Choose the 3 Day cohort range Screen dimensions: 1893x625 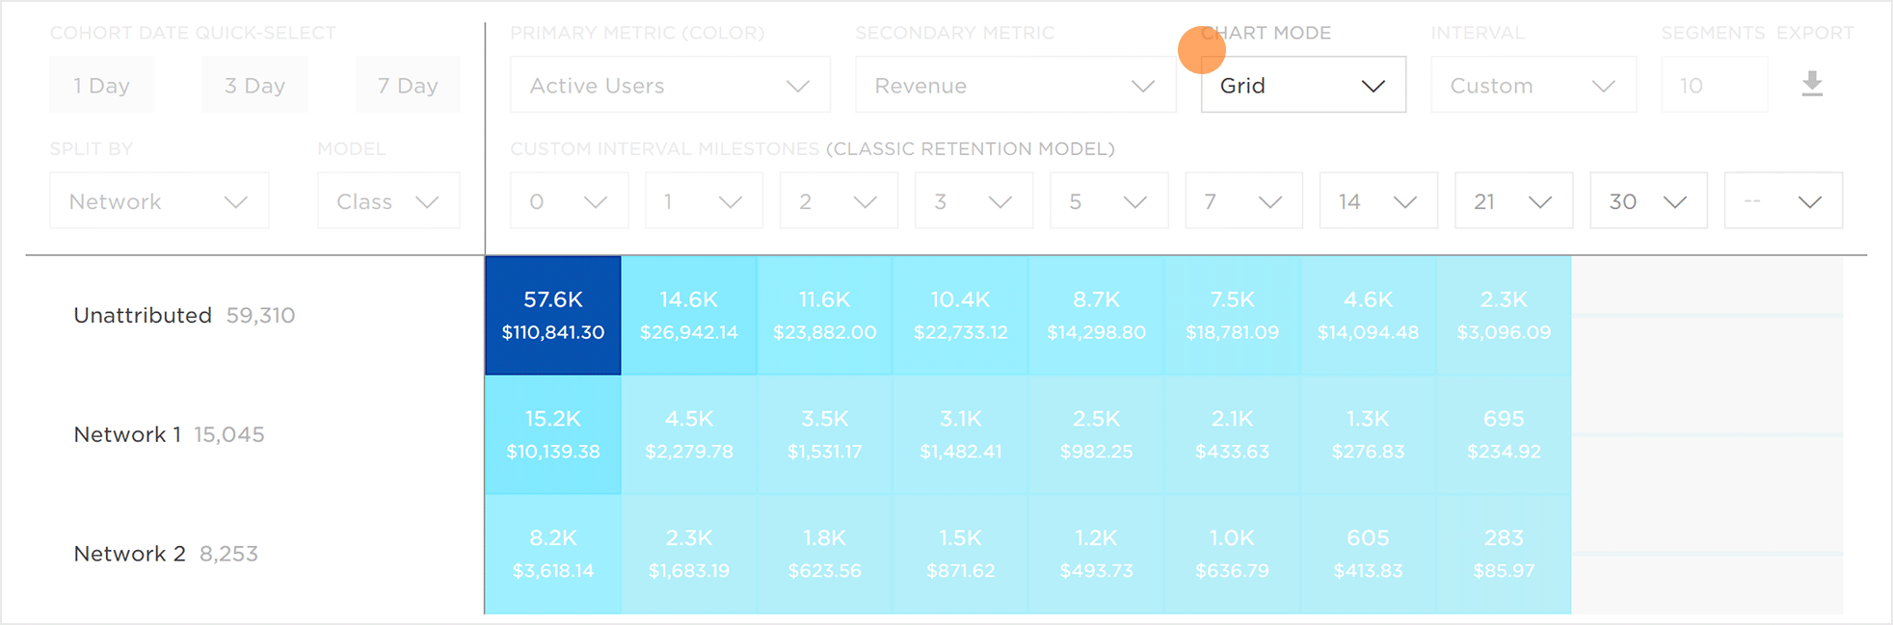coord(254,85)
